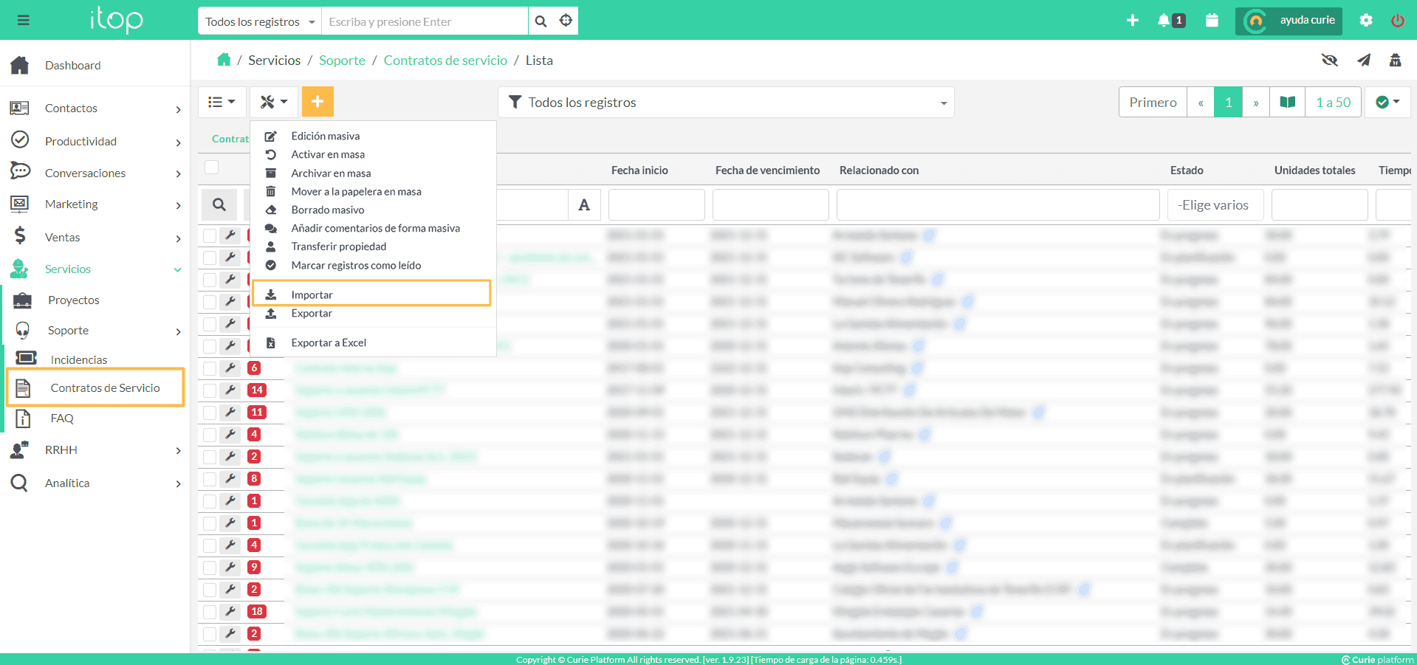The height and width of the screenshot is (665, 1417).
Task: Open the 'Elige varios' Estado dropdown
Action: tap(1215, 205)
